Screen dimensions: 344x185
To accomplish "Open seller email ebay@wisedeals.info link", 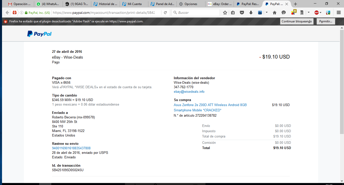I will click(189, 92).
